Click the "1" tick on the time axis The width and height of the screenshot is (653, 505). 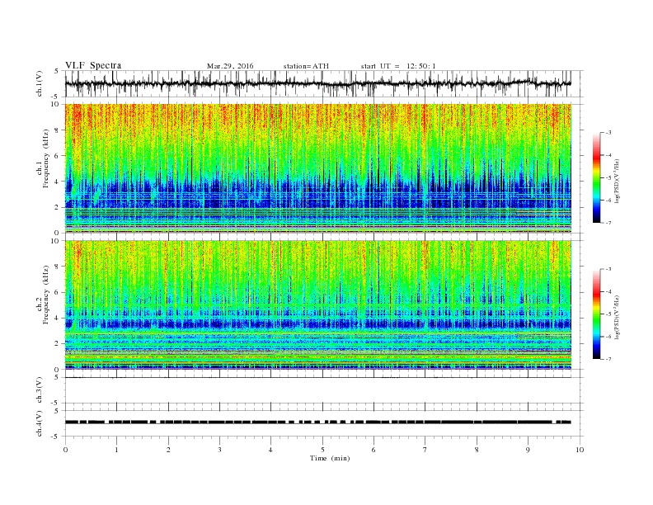tap(117, 450)
